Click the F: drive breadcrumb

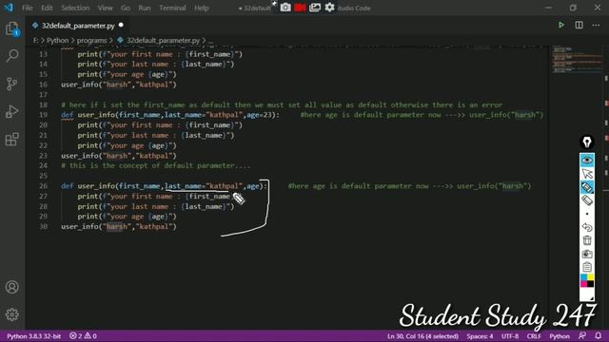click(36, 40)
